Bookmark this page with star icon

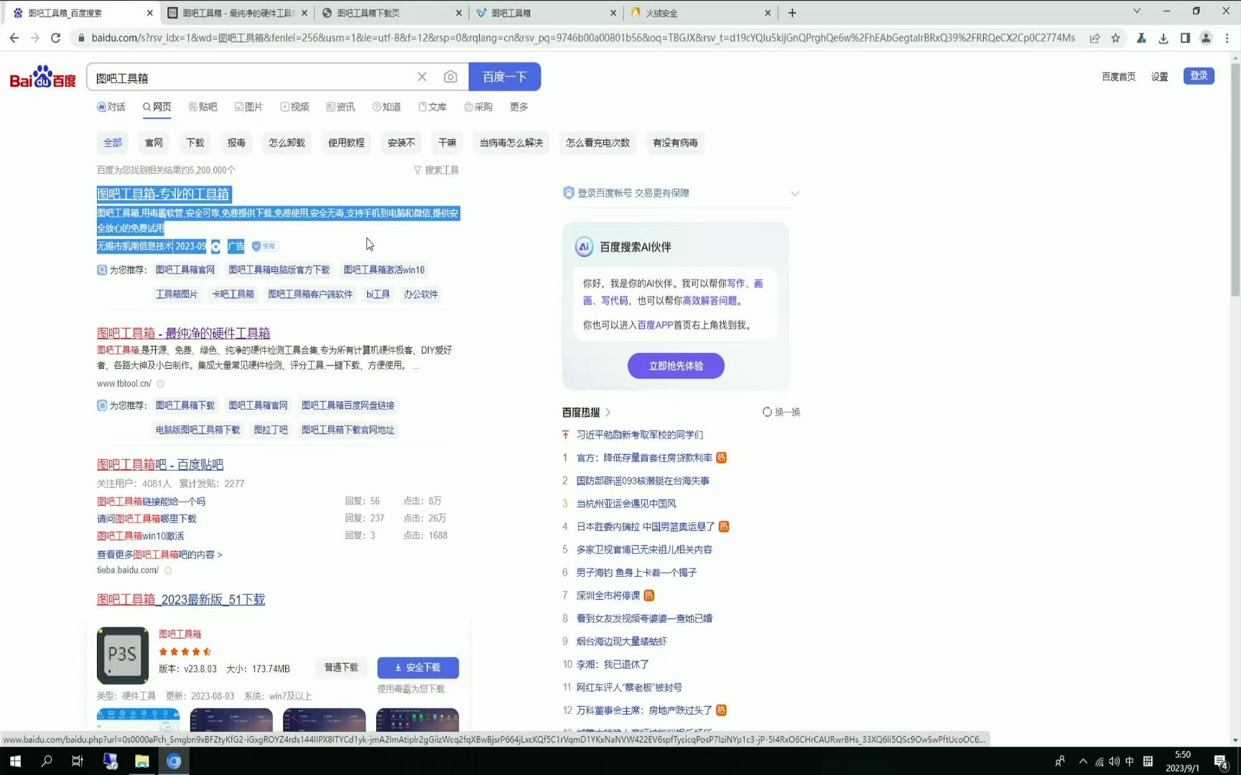coord(1115,38)
